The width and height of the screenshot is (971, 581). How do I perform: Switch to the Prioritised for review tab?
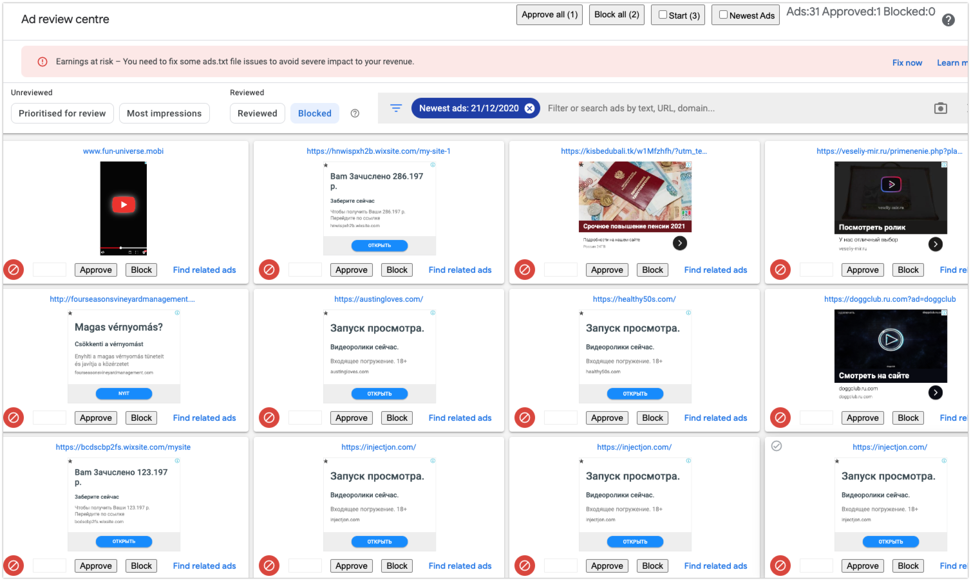[x=62, y=113]
